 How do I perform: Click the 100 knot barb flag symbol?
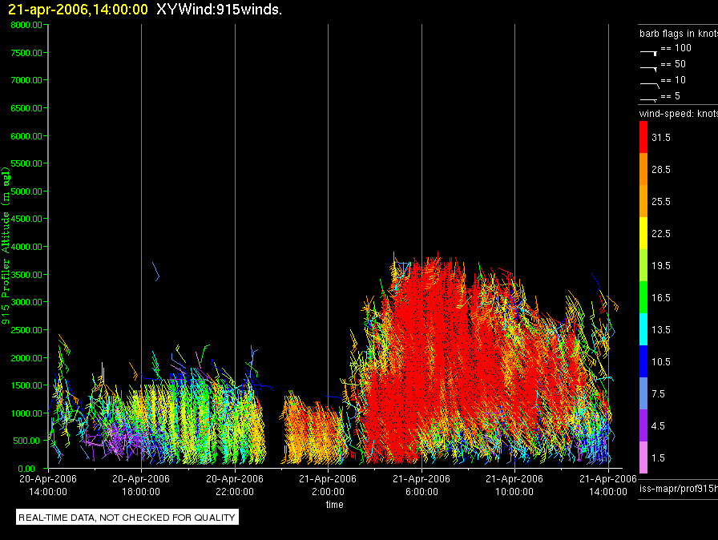(x=648, y=53)
